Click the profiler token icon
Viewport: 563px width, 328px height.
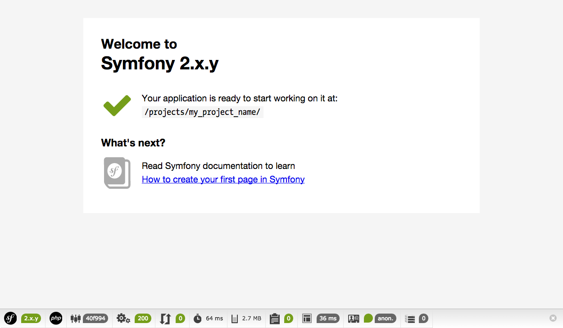[75, 319]
